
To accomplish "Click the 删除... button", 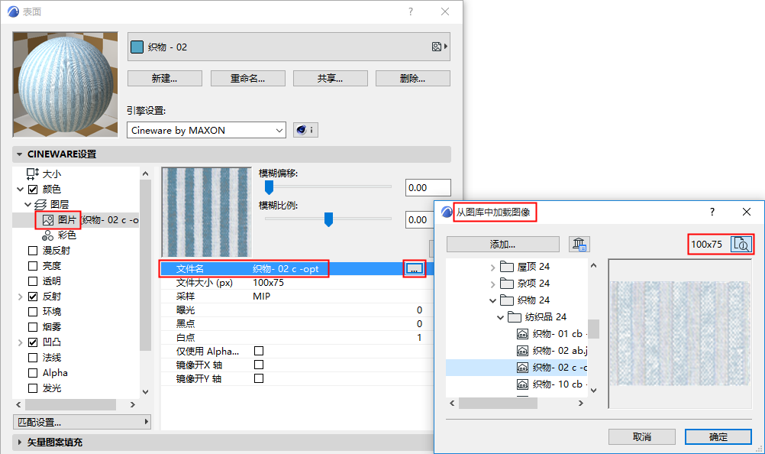I will [x=413, y=79].
